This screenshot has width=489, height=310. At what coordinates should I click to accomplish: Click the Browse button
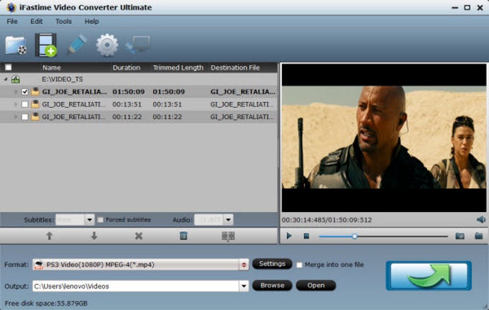272,286
